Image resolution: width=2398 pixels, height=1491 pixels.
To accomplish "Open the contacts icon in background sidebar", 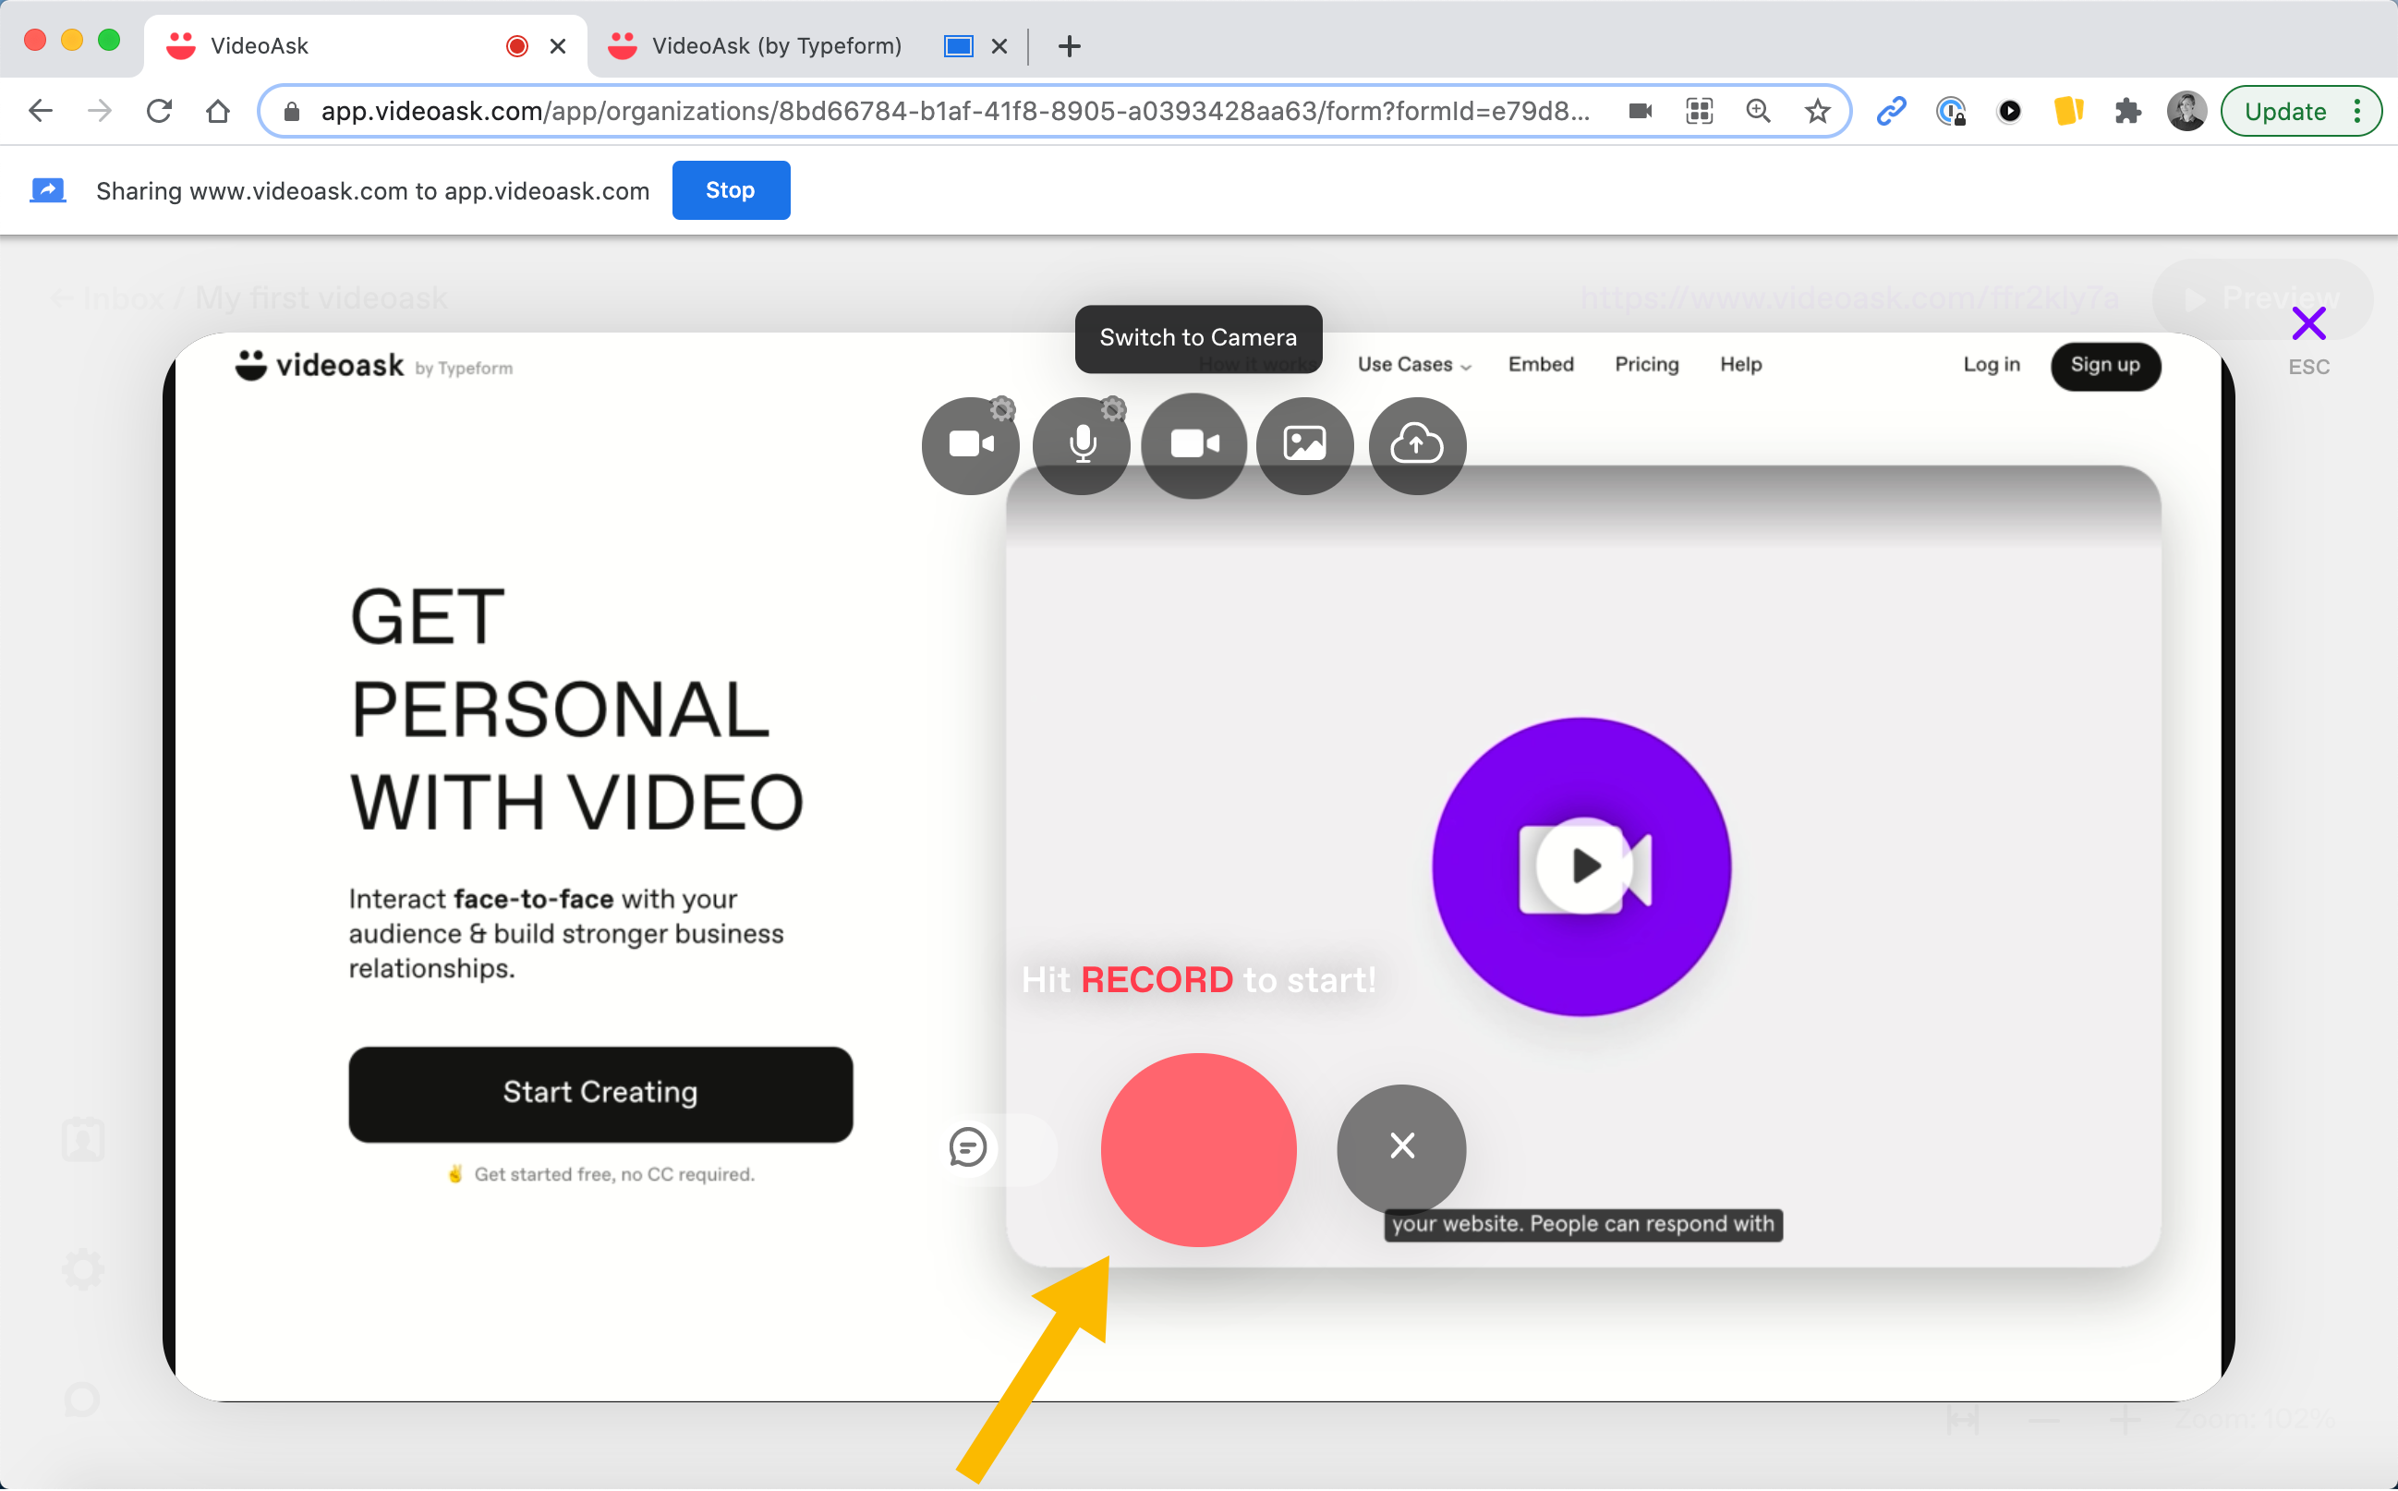I will (x=83, y=1140).
